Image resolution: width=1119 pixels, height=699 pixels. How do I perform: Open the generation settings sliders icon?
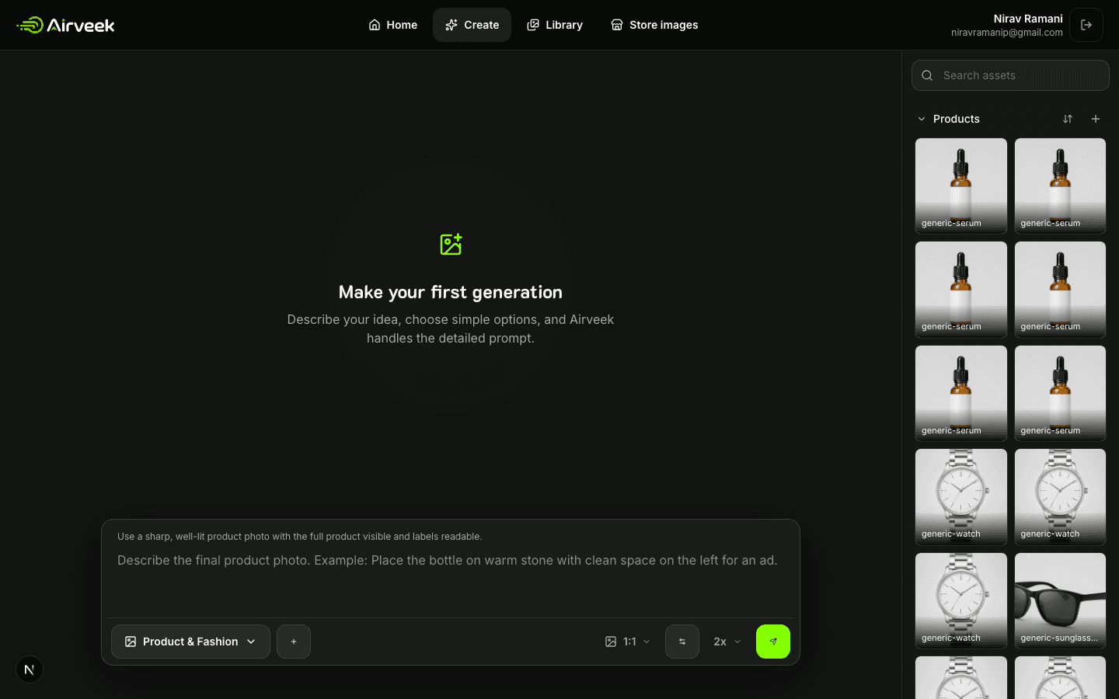[682, 642]
